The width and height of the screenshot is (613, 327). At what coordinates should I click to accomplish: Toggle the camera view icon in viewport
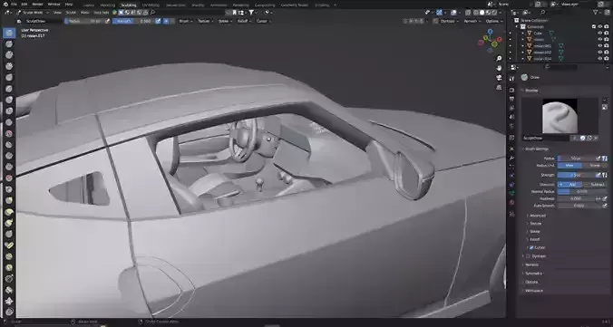pyautogui.click(x=500, y=78)
